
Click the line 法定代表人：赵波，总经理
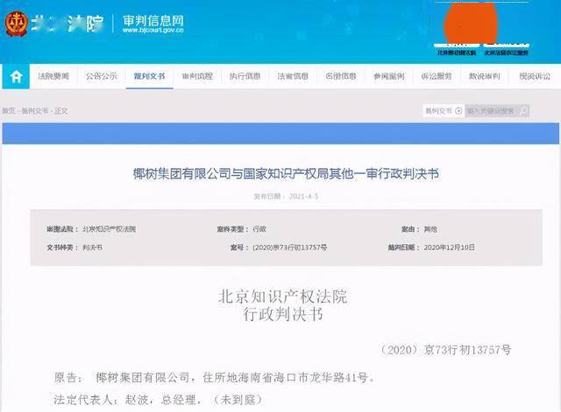[x=158, y=400]
